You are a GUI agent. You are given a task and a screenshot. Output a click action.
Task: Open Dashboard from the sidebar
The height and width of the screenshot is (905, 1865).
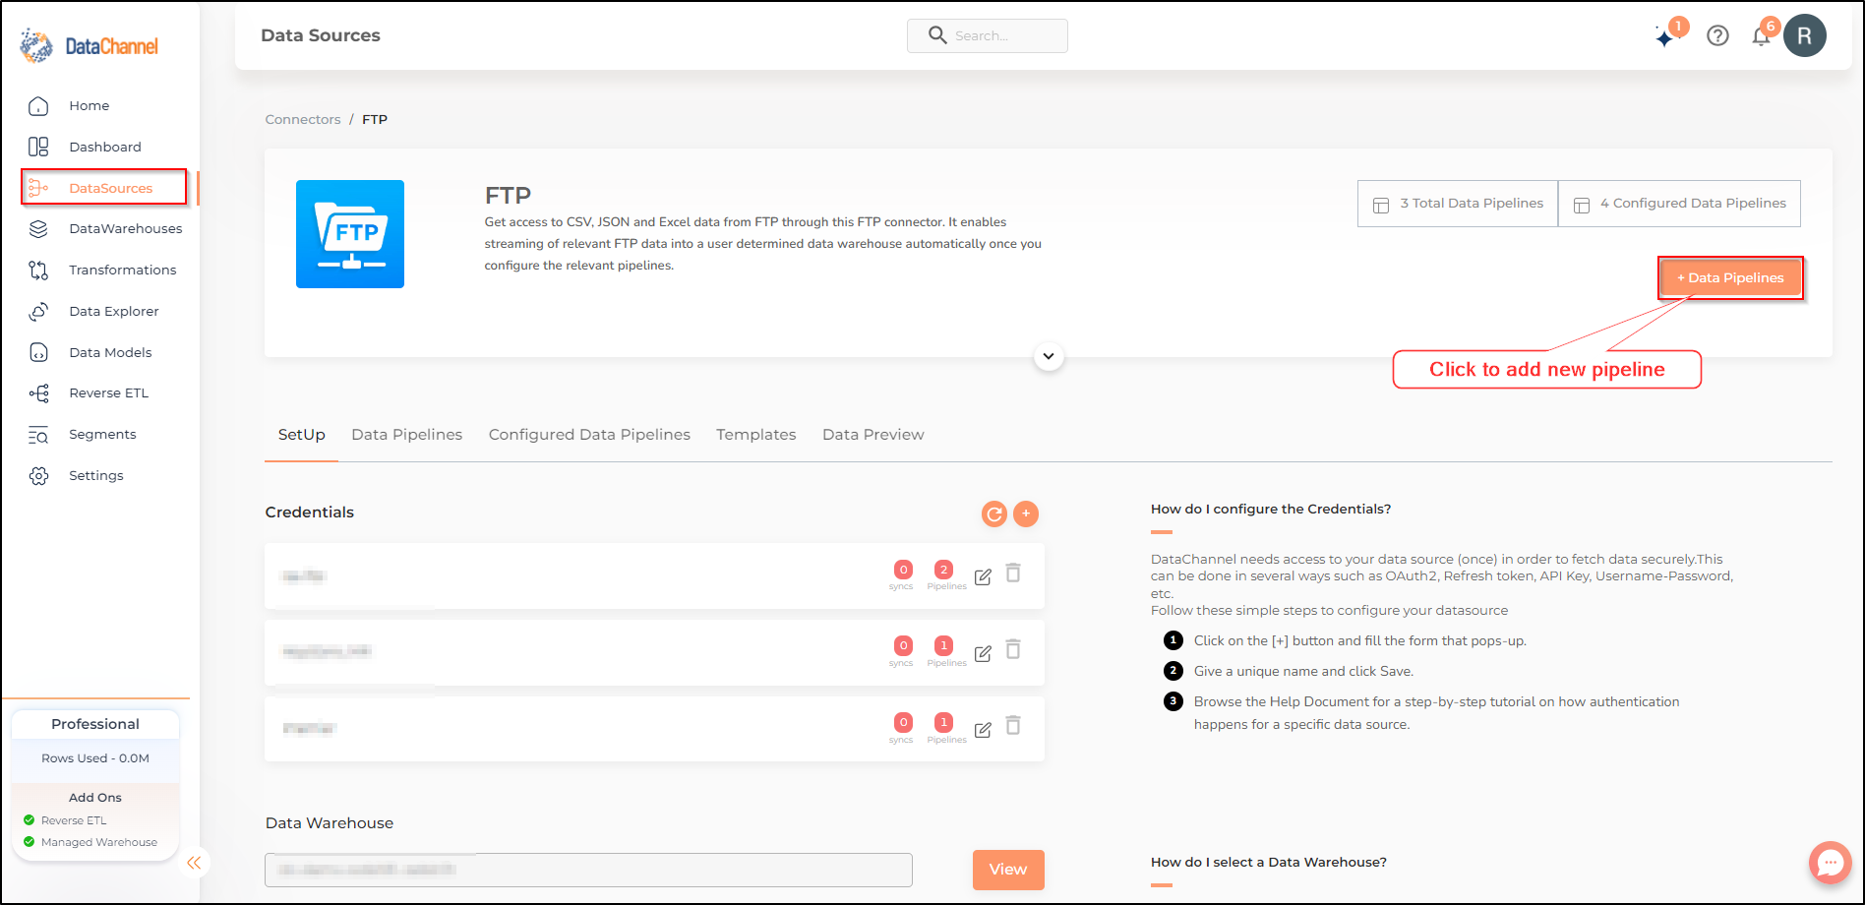(105, 147)
